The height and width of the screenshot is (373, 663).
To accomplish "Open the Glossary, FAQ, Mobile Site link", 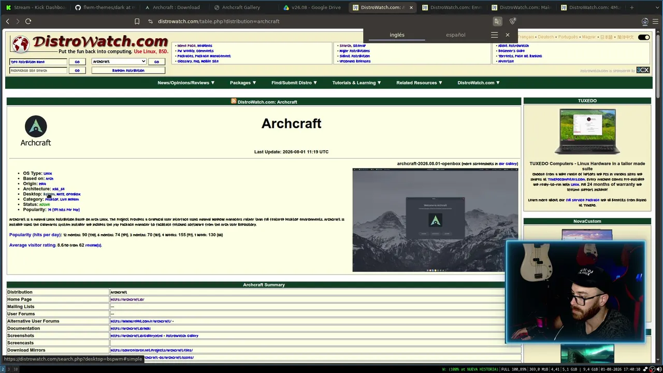I will click(x=198, y=61).
